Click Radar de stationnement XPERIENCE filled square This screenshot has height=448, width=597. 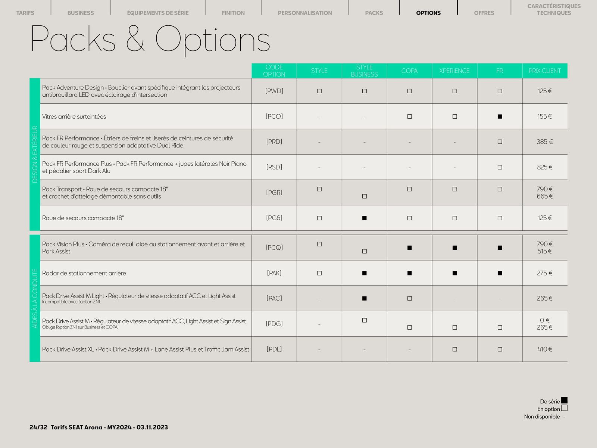click(454, 273)
